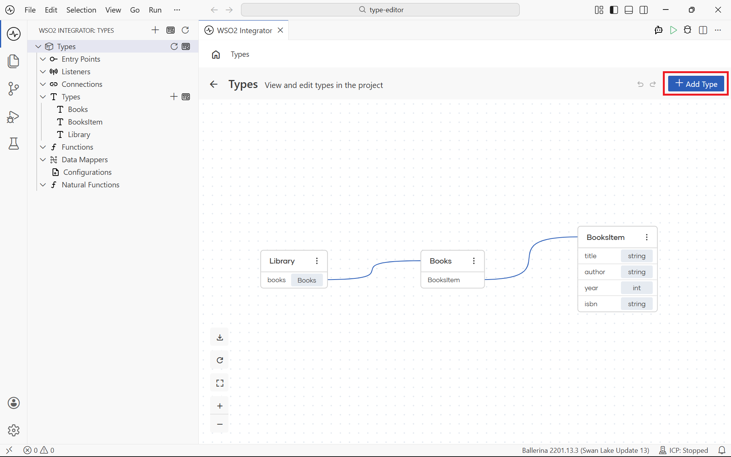The width and height of the screenshot is (731, 457).
Task: Open the Explorer files view
Action: click(14, 61)
